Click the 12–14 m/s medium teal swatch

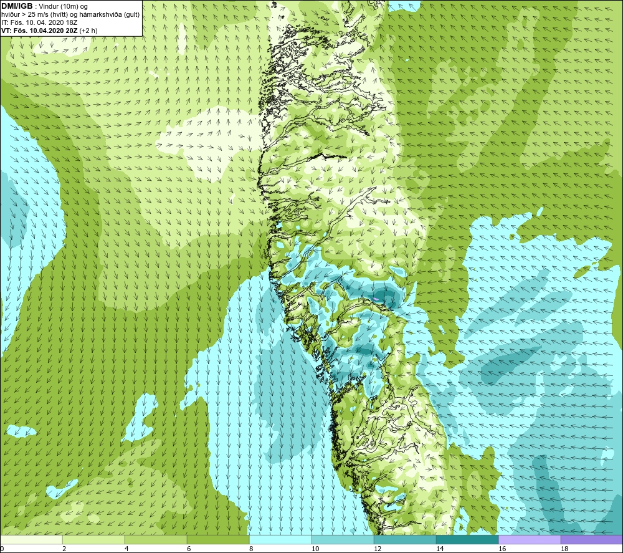pos(405,539)
